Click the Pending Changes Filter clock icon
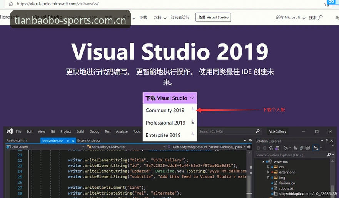339x198 pixels. [x=286, y=148]
